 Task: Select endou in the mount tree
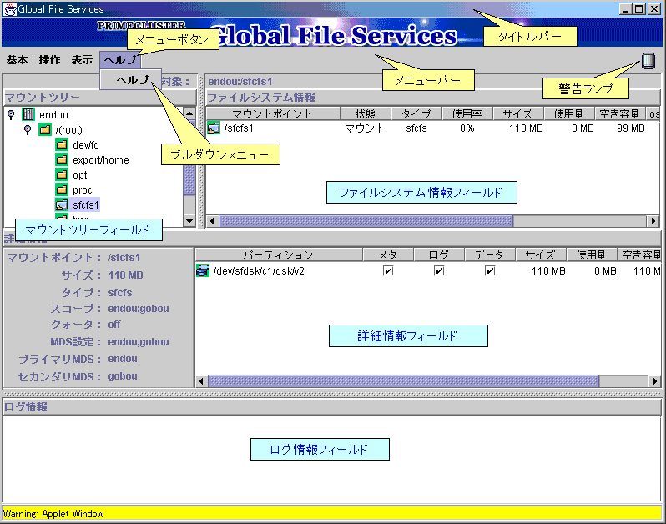pyautogui.click(x=53, y=114)
